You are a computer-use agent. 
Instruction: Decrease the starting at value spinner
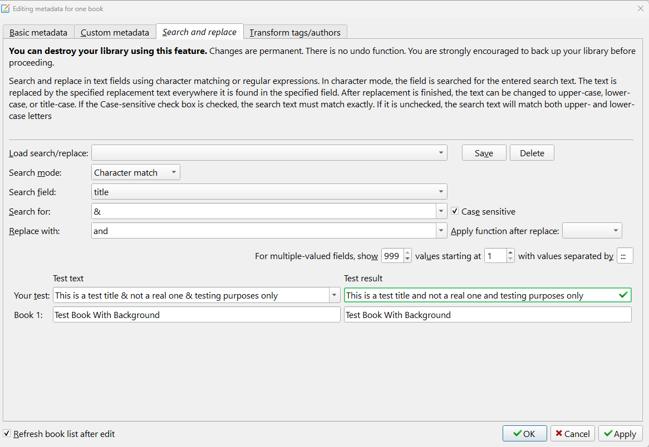point(510,259)
